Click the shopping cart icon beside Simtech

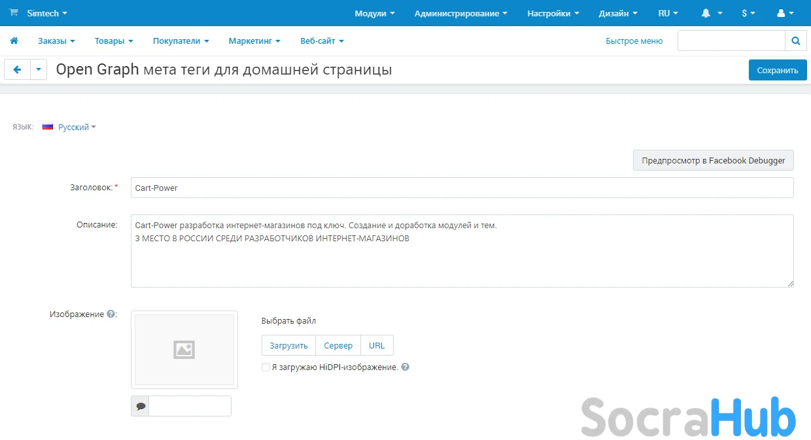coord(14,13)
